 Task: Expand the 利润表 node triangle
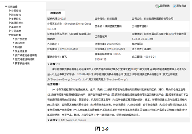click(x=13, y=47)
